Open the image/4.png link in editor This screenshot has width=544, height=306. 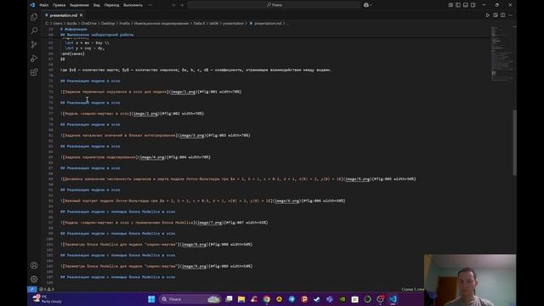point(152,157)
